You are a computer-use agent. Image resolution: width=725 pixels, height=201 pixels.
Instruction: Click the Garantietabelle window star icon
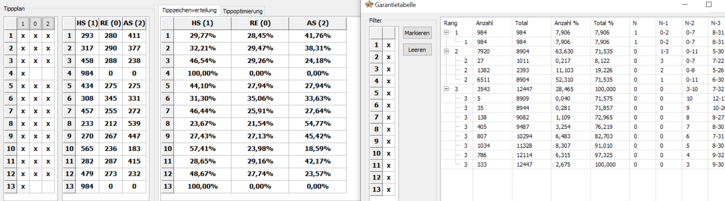369,5
